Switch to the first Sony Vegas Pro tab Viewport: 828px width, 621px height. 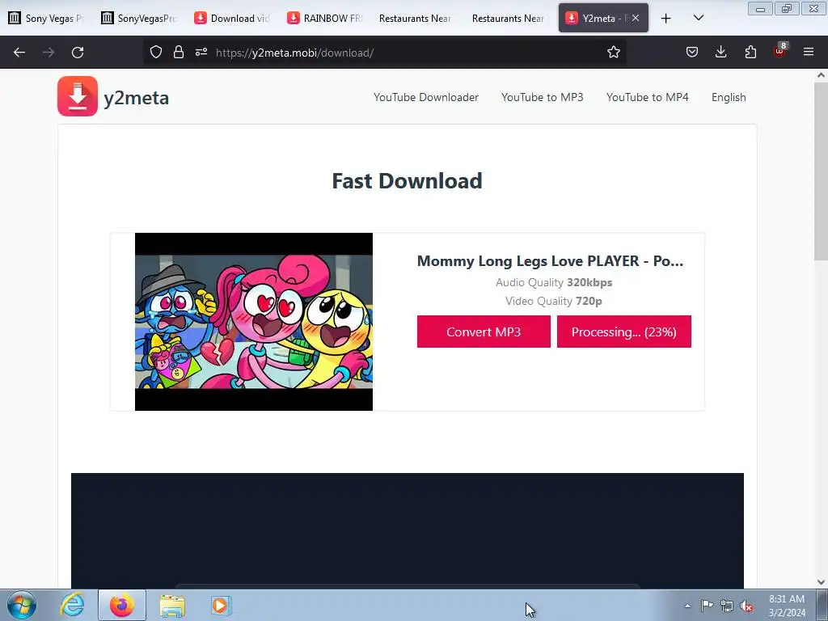coord(46,18)
